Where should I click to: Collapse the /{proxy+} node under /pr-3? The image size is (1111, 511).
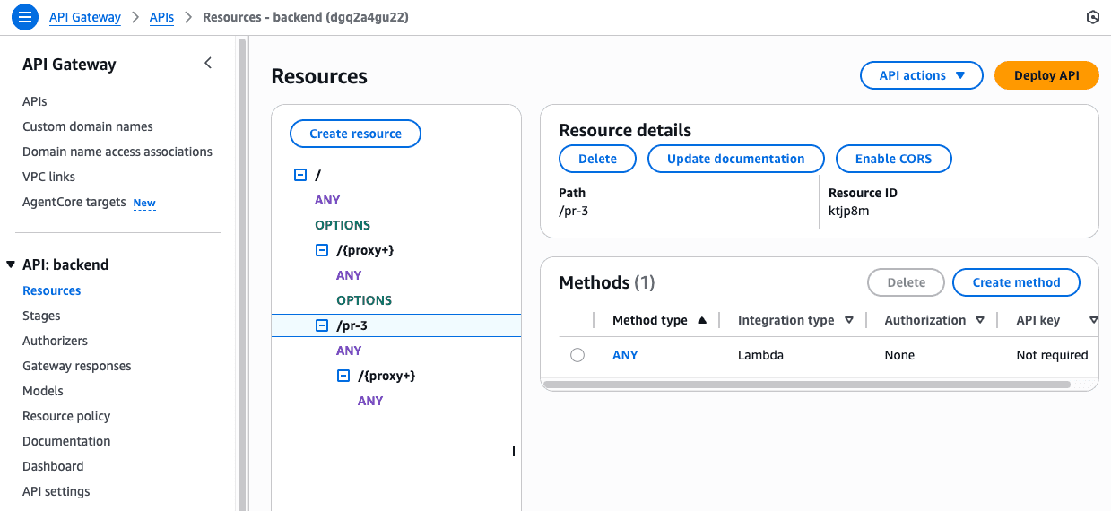pos(343,376)
